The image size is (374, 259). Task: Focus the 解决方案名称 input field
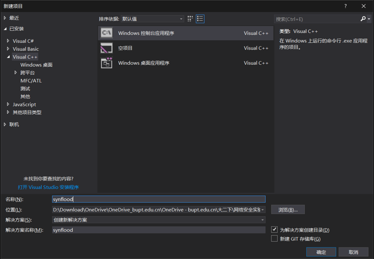(159, 230)
